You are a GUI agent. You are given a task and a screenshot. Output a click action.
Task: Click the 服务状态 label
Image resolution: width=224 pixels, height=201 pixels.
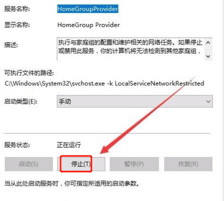tap(17, 145)
